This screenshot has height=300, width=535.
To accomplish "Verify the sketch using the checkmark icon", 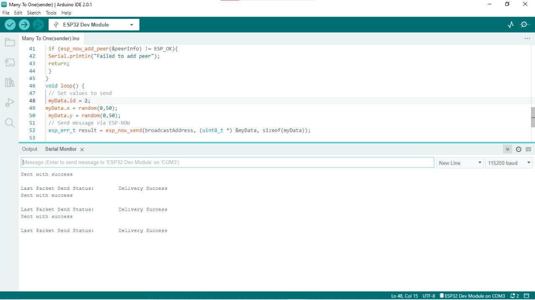I will (10, 24).
